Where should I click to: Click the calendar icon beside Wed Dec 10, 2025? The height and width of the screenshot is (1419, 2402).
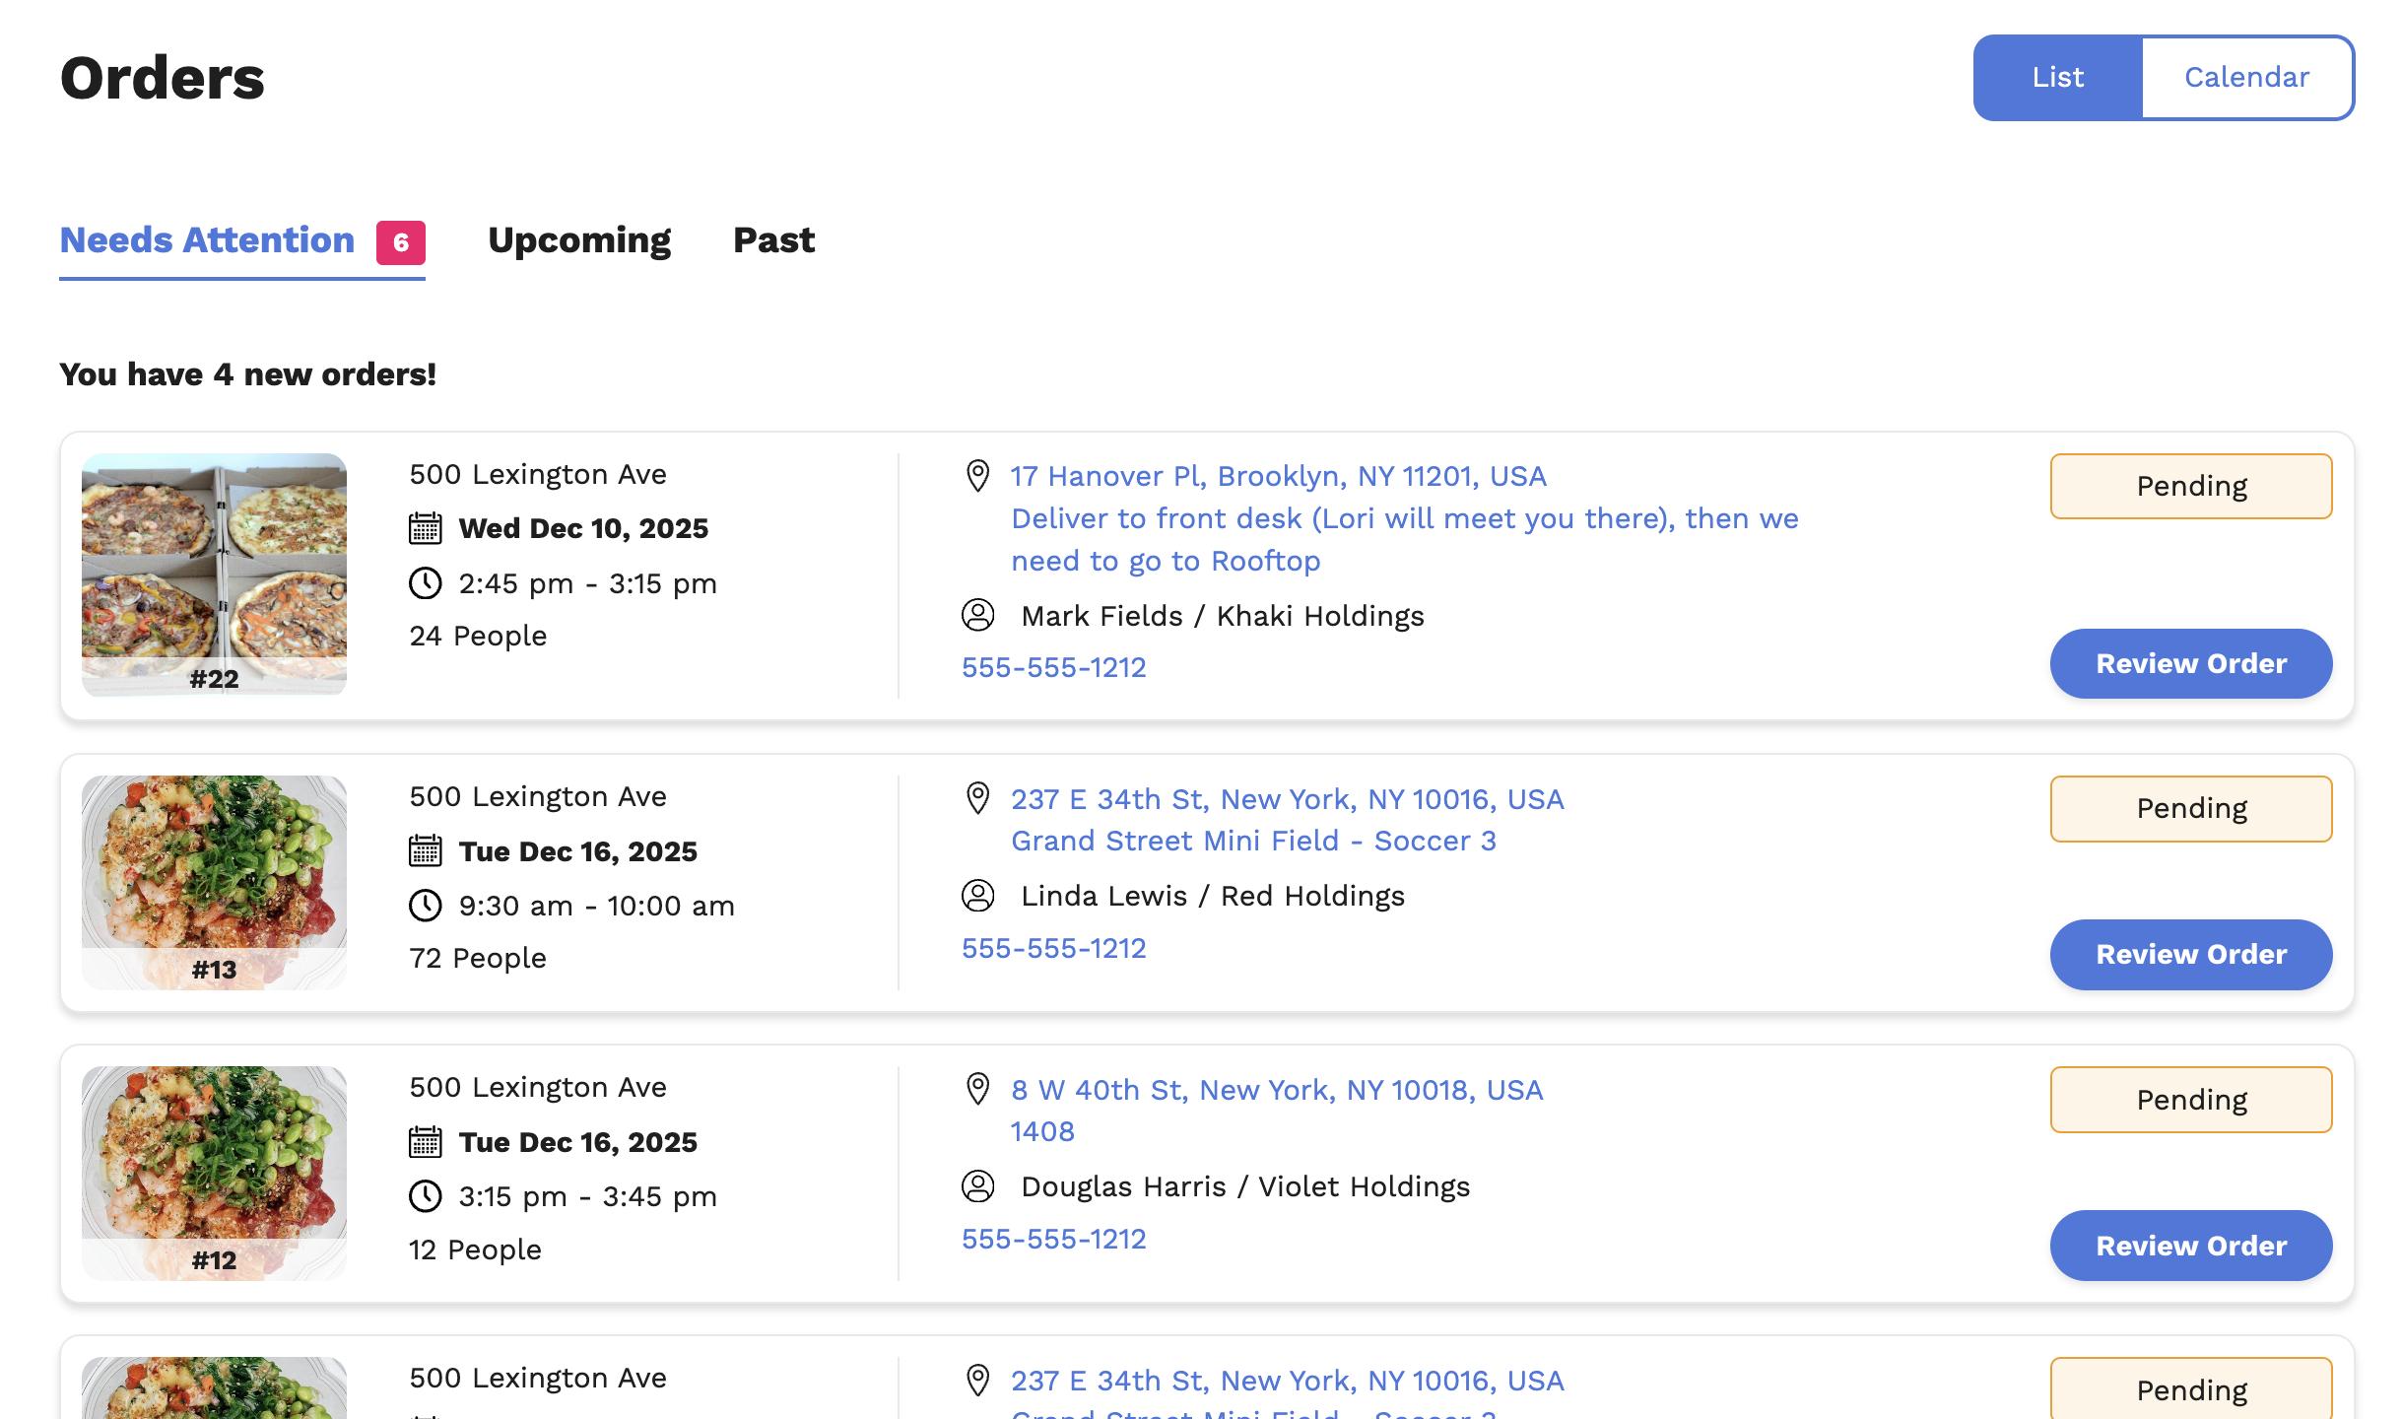[x=425, y=528]
